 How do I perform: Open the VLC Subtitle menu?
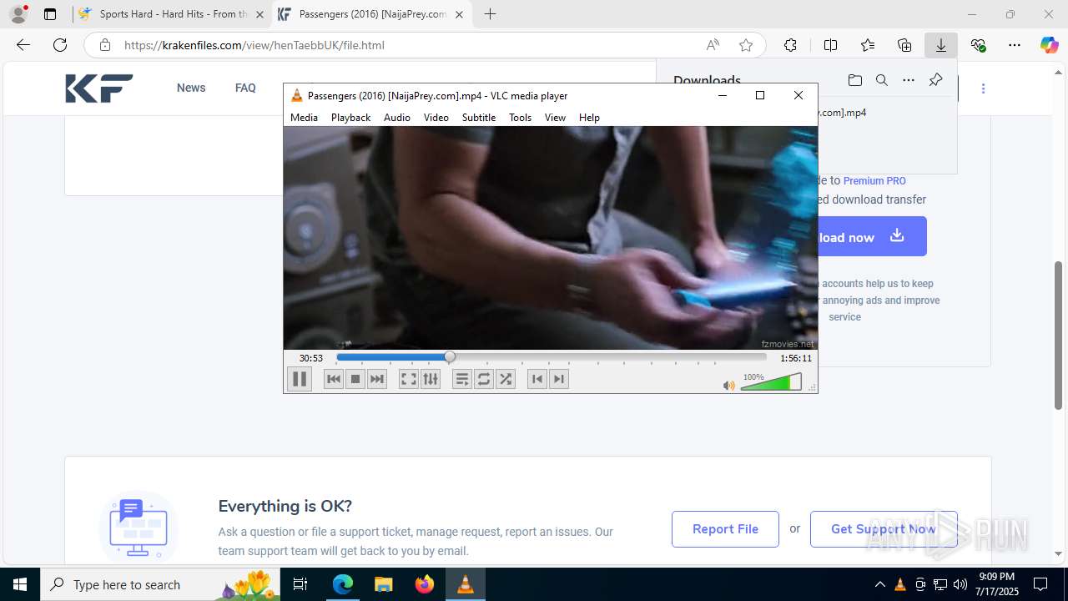[479, 118]
